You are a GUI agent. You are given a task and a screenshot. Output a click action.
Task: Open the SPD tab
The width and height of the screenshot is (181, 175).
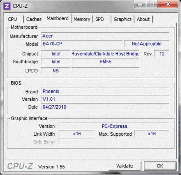100,19
